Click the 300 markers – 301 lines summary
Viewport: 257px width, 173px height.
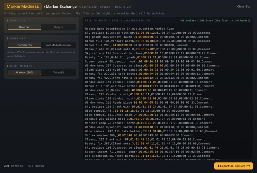tap(215, 21)
